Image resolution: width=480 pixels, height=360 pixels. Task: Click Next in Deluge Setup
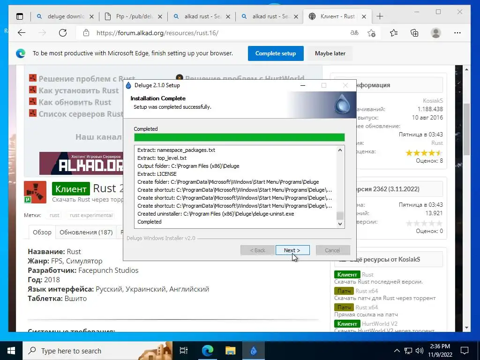point(292,250)
